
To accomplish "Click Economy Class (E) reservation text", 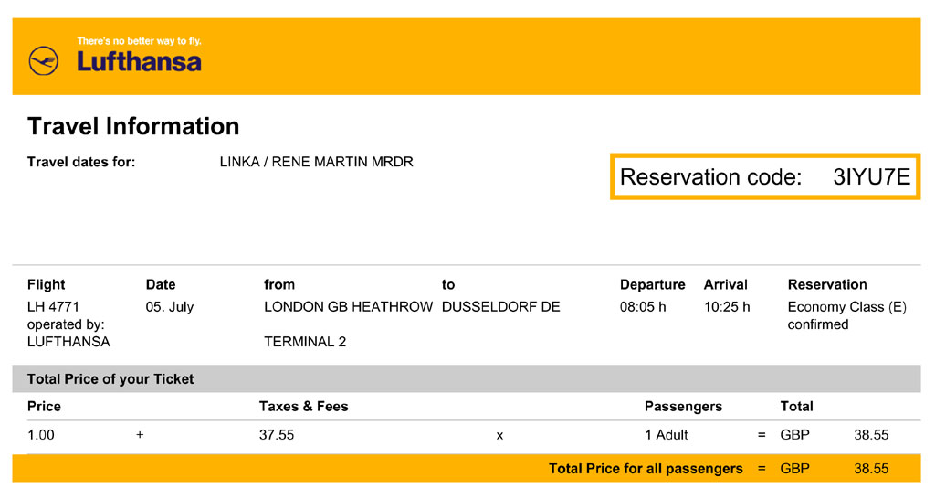I will click(846, 307).
